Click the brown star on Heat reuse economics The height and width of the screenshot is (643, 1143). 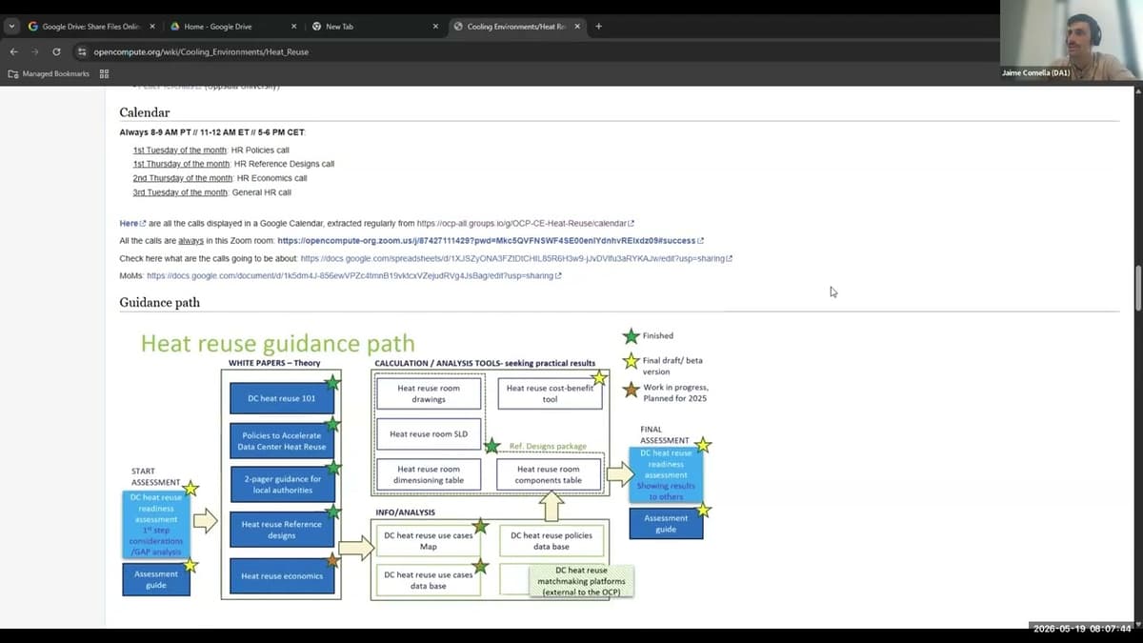[x=332, y=560]
